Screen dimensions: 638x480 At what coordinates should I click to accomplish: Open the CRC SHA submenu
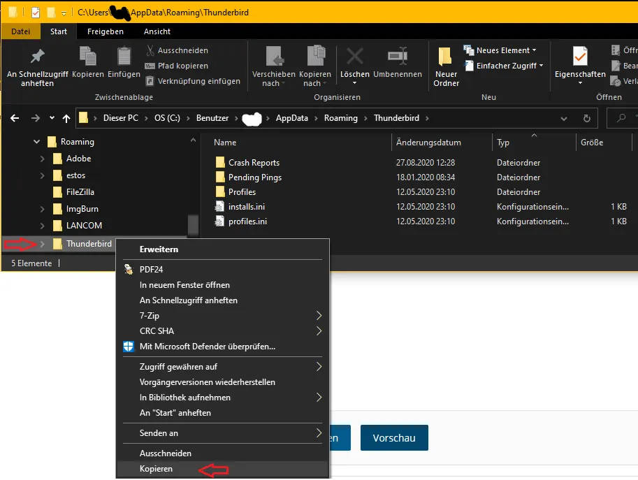click(223, 331)
